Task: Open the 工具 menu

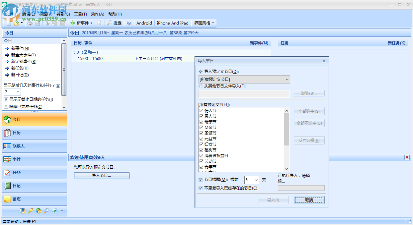Action: (x=80, y=14)
